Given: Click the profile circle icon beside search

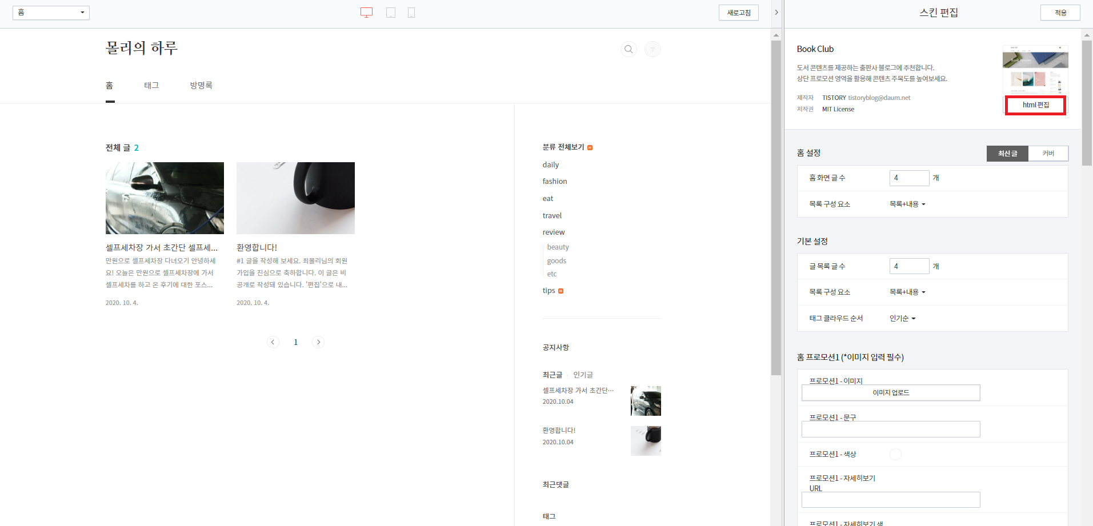Looking at the screenshot, I should coord(652,49).
